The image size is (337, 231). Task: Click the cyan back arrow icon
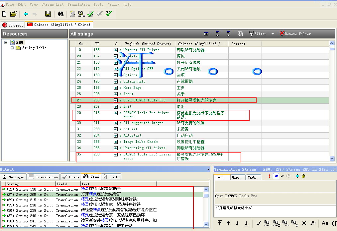click(x=26, y=14)
